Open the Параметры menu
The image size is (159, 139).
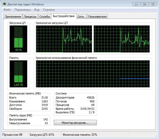point(23,10)
